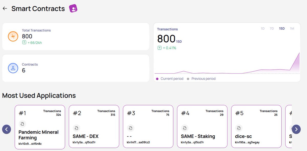Click address klv195a...sg3wgay
The image size is (307, 151).
pos(247,142)
